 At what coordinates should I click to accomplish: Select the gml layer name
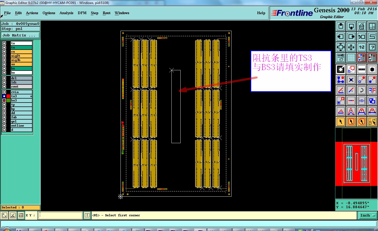click(21, 121)
